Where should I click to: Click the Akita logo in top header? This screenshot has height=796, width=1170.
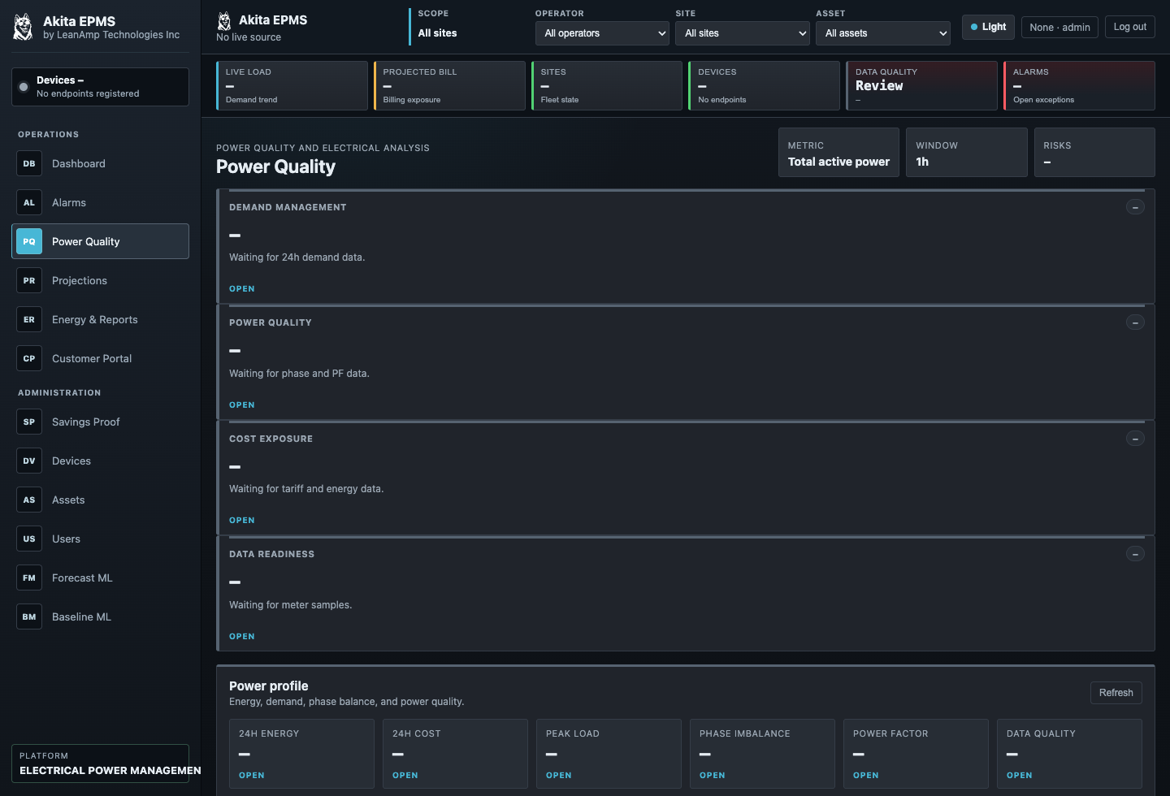(224, 21)
